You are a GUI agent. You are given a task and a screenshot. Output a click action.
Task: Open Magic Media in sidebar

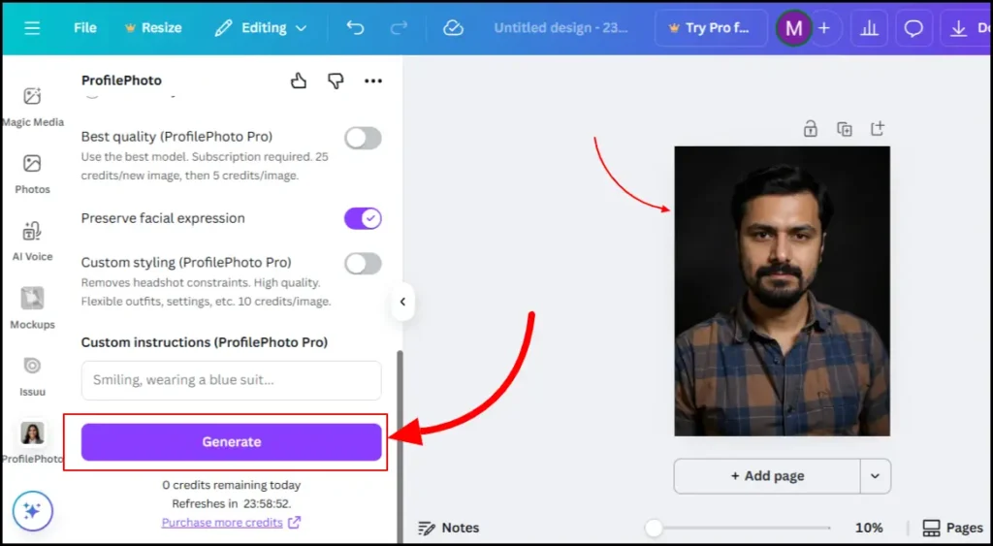32,107
